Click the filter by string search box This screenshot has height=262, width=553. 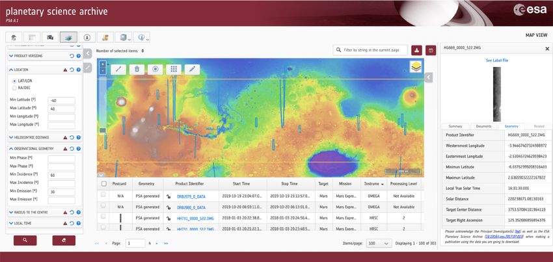click(x=370, y=50)
